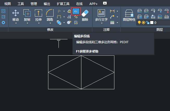The height and width of the screenshot is (111, 170).
Task: Click the linear dimension icon
Action: point(112,11)
